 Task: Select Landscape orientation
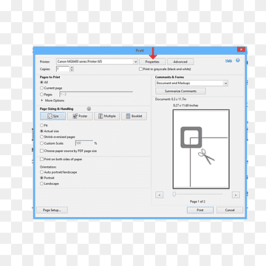click(41, 184)
